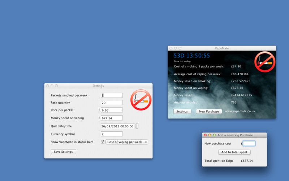The height and width of the screenshot is (181, 289).
Task: Open the Cost of vaping per week dropdown
Action: (127, 142)
